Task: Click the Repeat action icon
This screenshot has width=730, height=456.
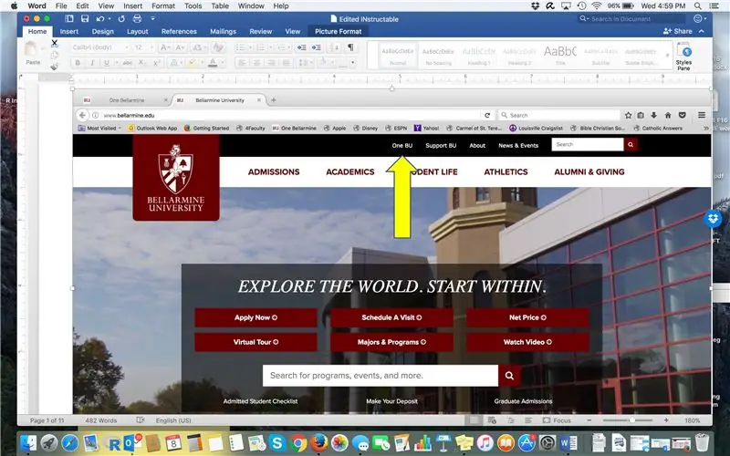Action: coord(121,18)
